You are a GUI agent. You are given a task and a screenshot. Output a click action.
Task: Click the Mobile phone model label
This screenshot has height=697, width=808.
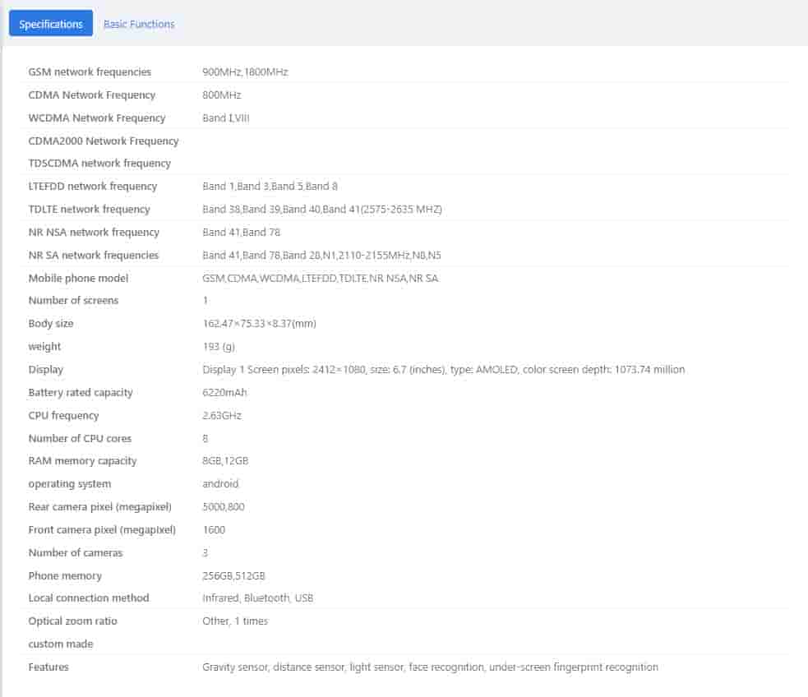(78, 278)
